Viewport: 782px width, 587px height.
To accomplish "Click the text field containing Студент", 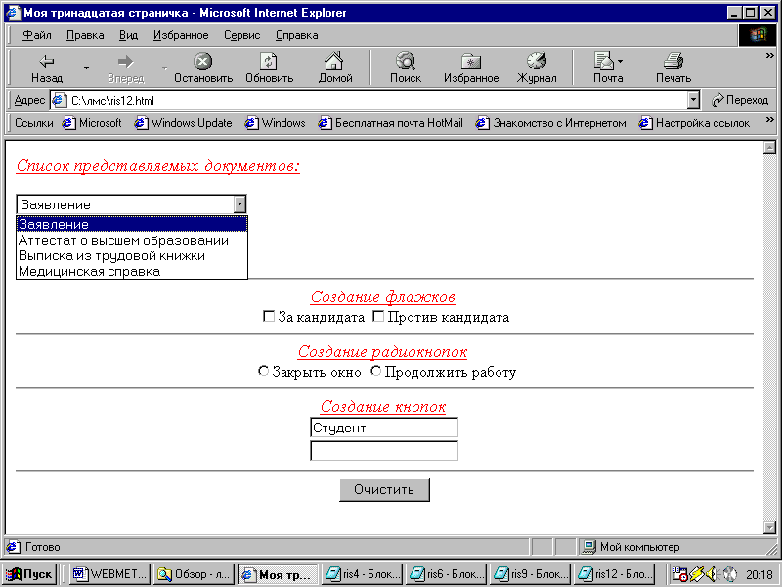I will 384,428.
